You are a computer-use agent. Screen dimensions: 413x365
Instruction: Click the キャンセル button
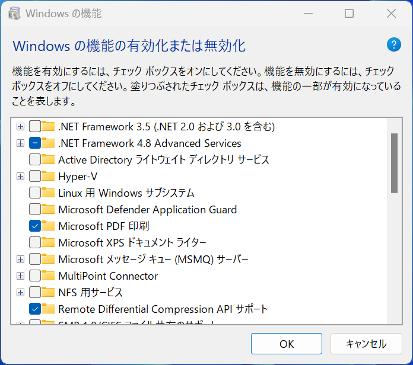pos(366,344)
